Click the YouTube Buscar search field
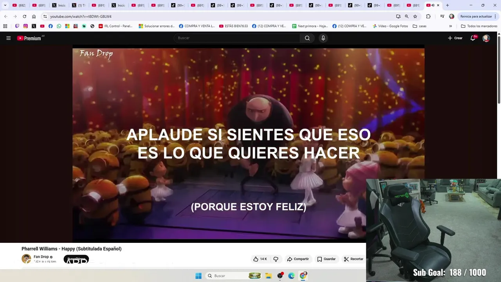Viewport: 501px width, 282px height. click(x=237, y=38)
